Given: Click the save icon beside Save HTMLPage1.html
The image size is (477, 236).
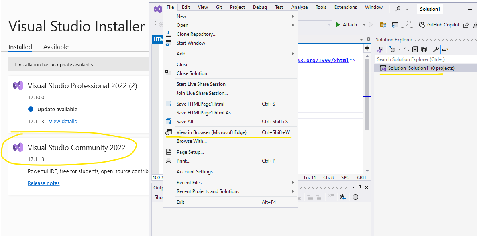Looking at the screenshot, I should [169, 104].
